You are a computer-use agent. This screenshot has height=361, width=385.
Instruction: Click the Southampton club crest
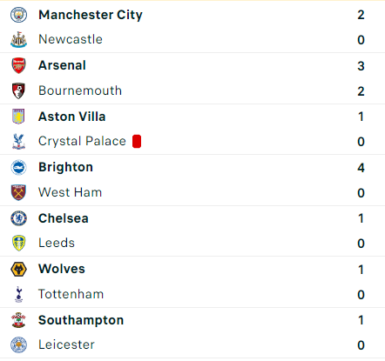click(18, 320)
